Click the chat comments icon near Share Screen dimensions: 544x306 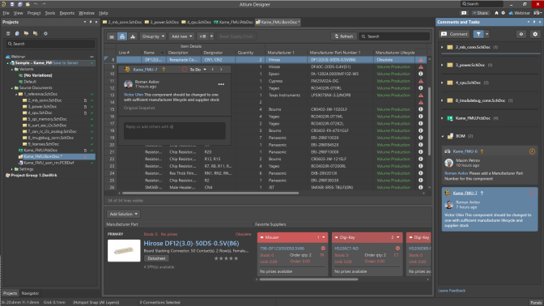coord(464,13)
